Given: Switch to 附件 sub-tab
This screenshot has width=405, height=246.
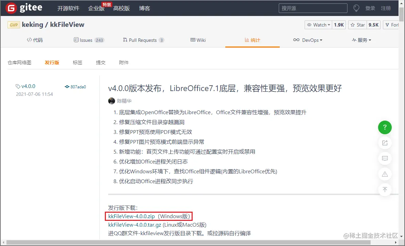Looking at the screenshot, I should [124, 63].
